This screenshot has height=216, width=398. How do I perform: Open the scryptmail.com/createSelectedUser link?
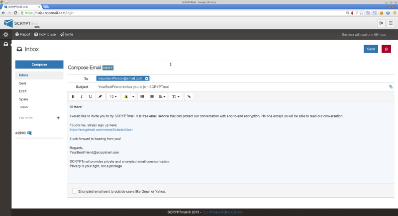[101, 130]
